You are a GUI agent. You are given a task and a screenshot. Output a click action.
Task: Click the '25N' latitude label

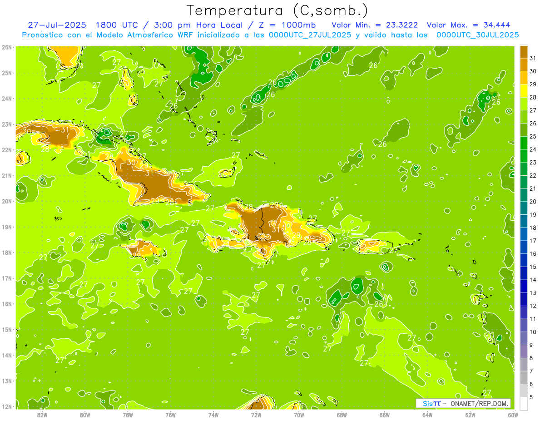pos(6,73)
